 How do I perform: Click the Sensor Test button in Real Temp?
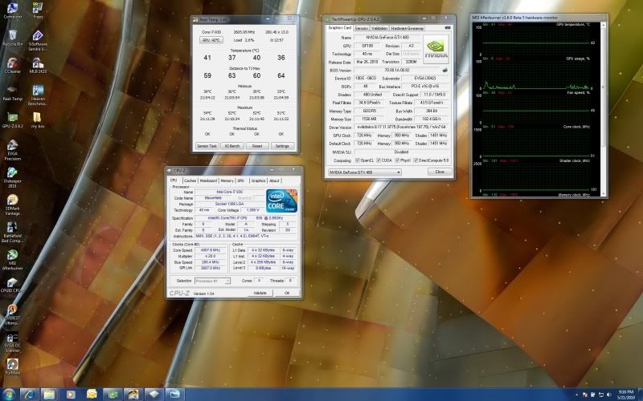(207, 146)
